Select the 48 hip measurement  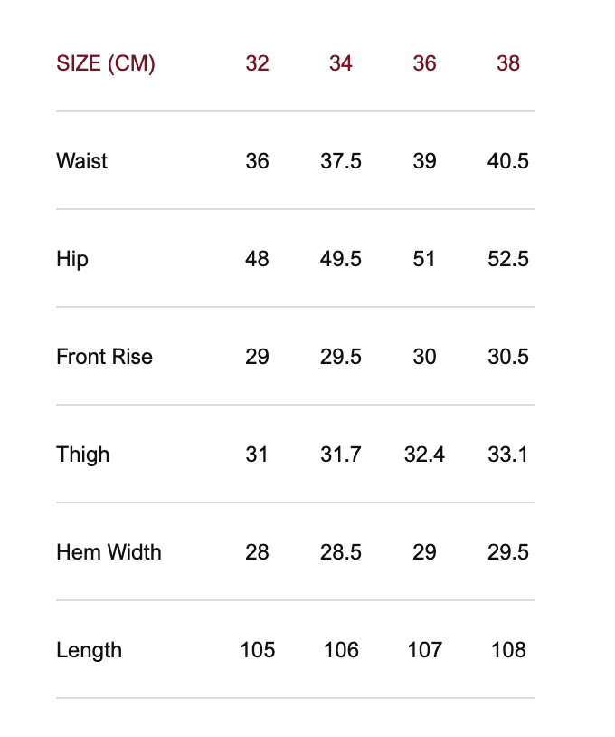click(257, 259)
